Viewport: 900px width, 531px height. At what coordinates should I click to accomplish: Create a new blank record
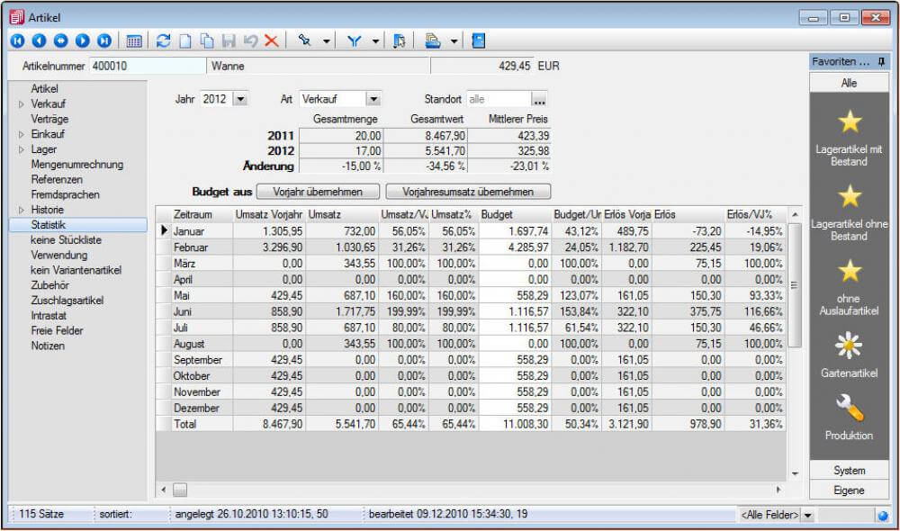(185, 40)
